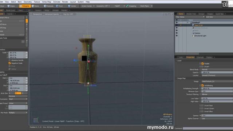Viewport: 233px width, 131px height.
Task: Open the Symmetry Off dropdown
Action: 103,6
